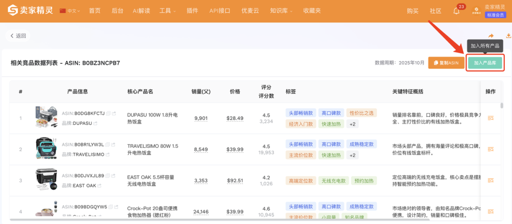Open 优麦云 in top navigation

pos(250,11)
